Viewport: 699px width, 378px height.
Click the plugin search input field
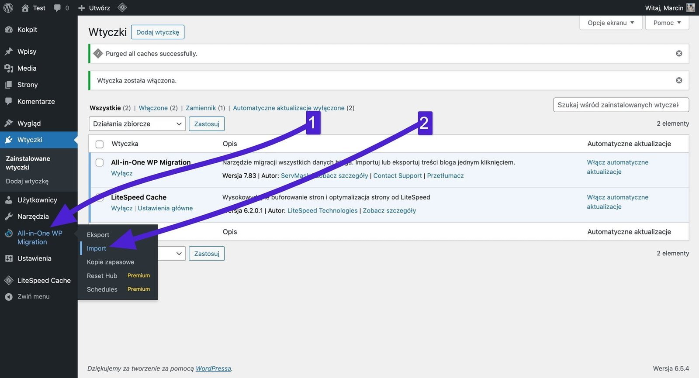click(x=620, y=105)
